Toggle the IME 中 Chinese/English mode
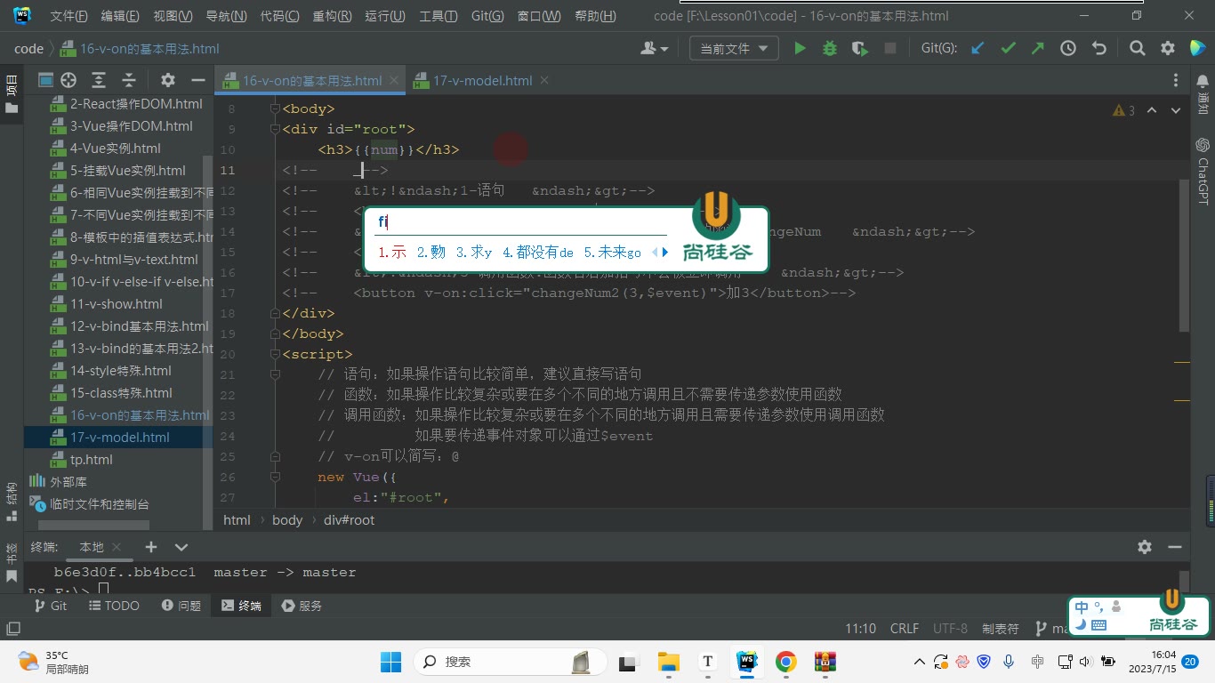 pos(1082,607)
